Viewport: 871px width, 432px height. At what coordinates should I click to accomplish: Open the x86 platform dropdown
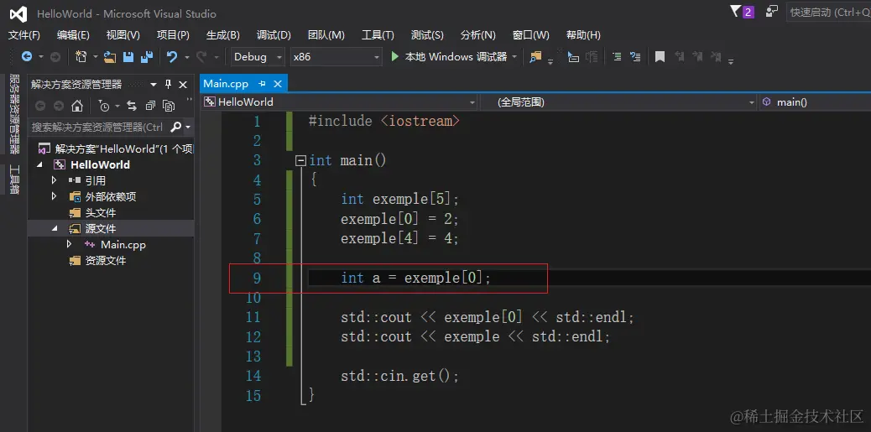click(336, 57)
